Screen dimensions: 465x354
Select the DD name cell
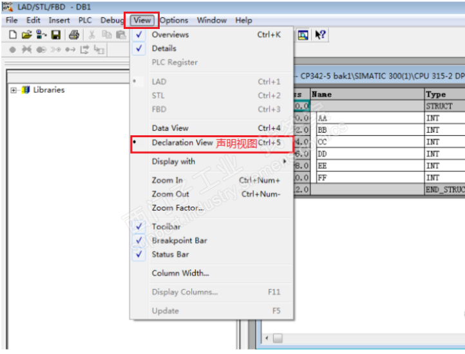370,154
